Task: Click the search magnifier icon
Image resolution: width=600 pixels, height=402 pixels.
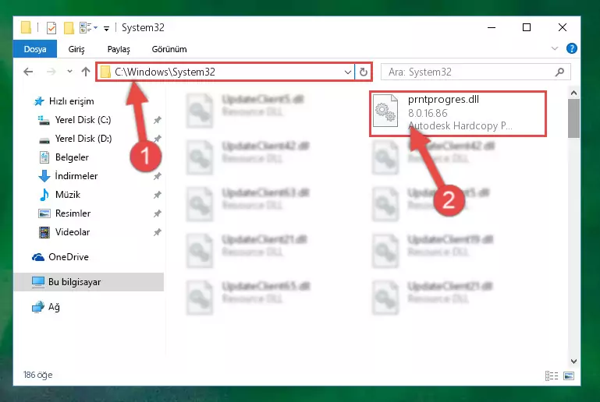Action: 559,72
